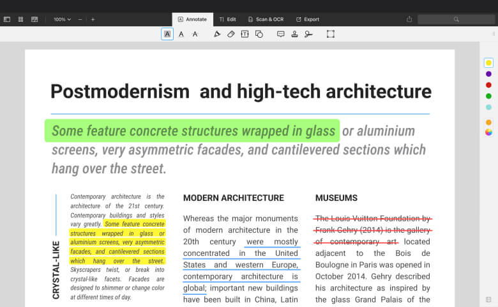This screenshot has height=307, width=498.
Task: Add a comment note
Action: coord(280,34)
